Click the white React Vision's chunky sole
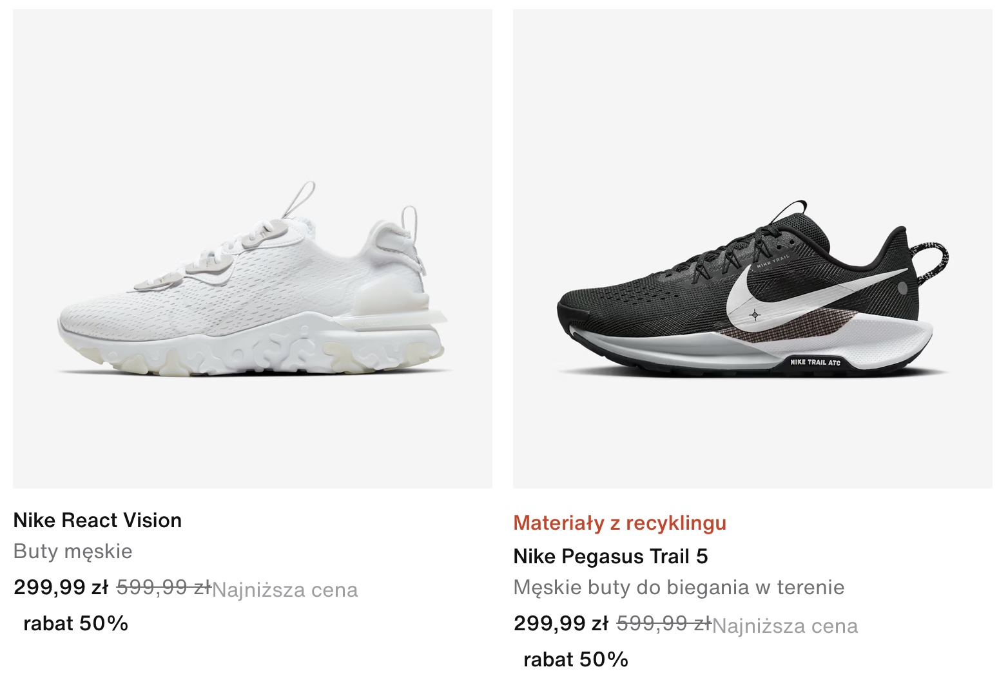Screen dimensions: 999x687 (x=251, y=347)
